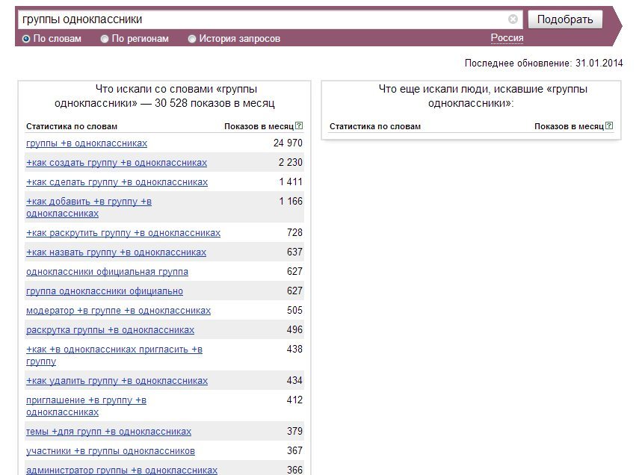The width and height of the screenshot is (639, 475).
Task: Open the query "+как удалить группу +в одноклассниках"
Action: click(117, 381)
